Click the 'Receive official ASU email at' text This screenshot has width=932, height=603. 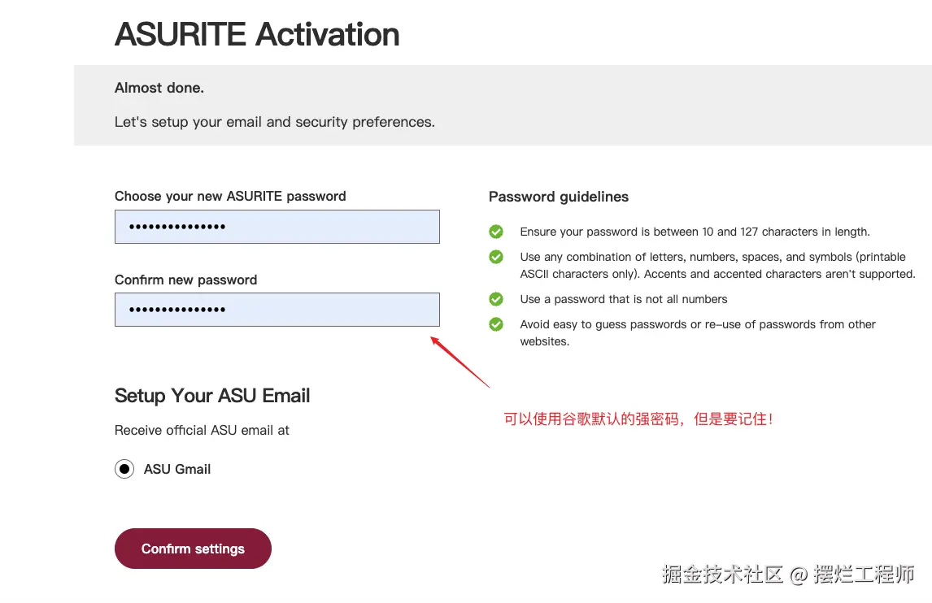pyautogui.click(x=202, y=430)
